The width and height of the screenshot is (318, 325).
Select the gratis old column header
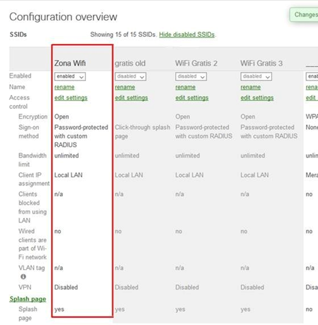(130, 63)
